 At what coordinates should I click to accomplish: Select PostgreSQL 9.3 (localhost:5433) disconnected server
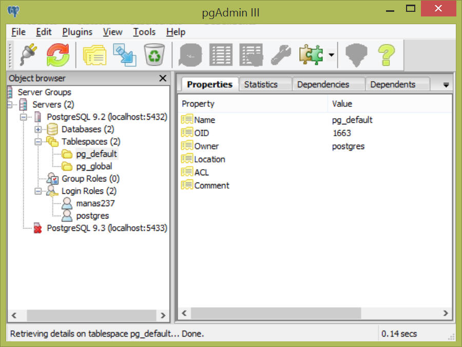point(107,228)
